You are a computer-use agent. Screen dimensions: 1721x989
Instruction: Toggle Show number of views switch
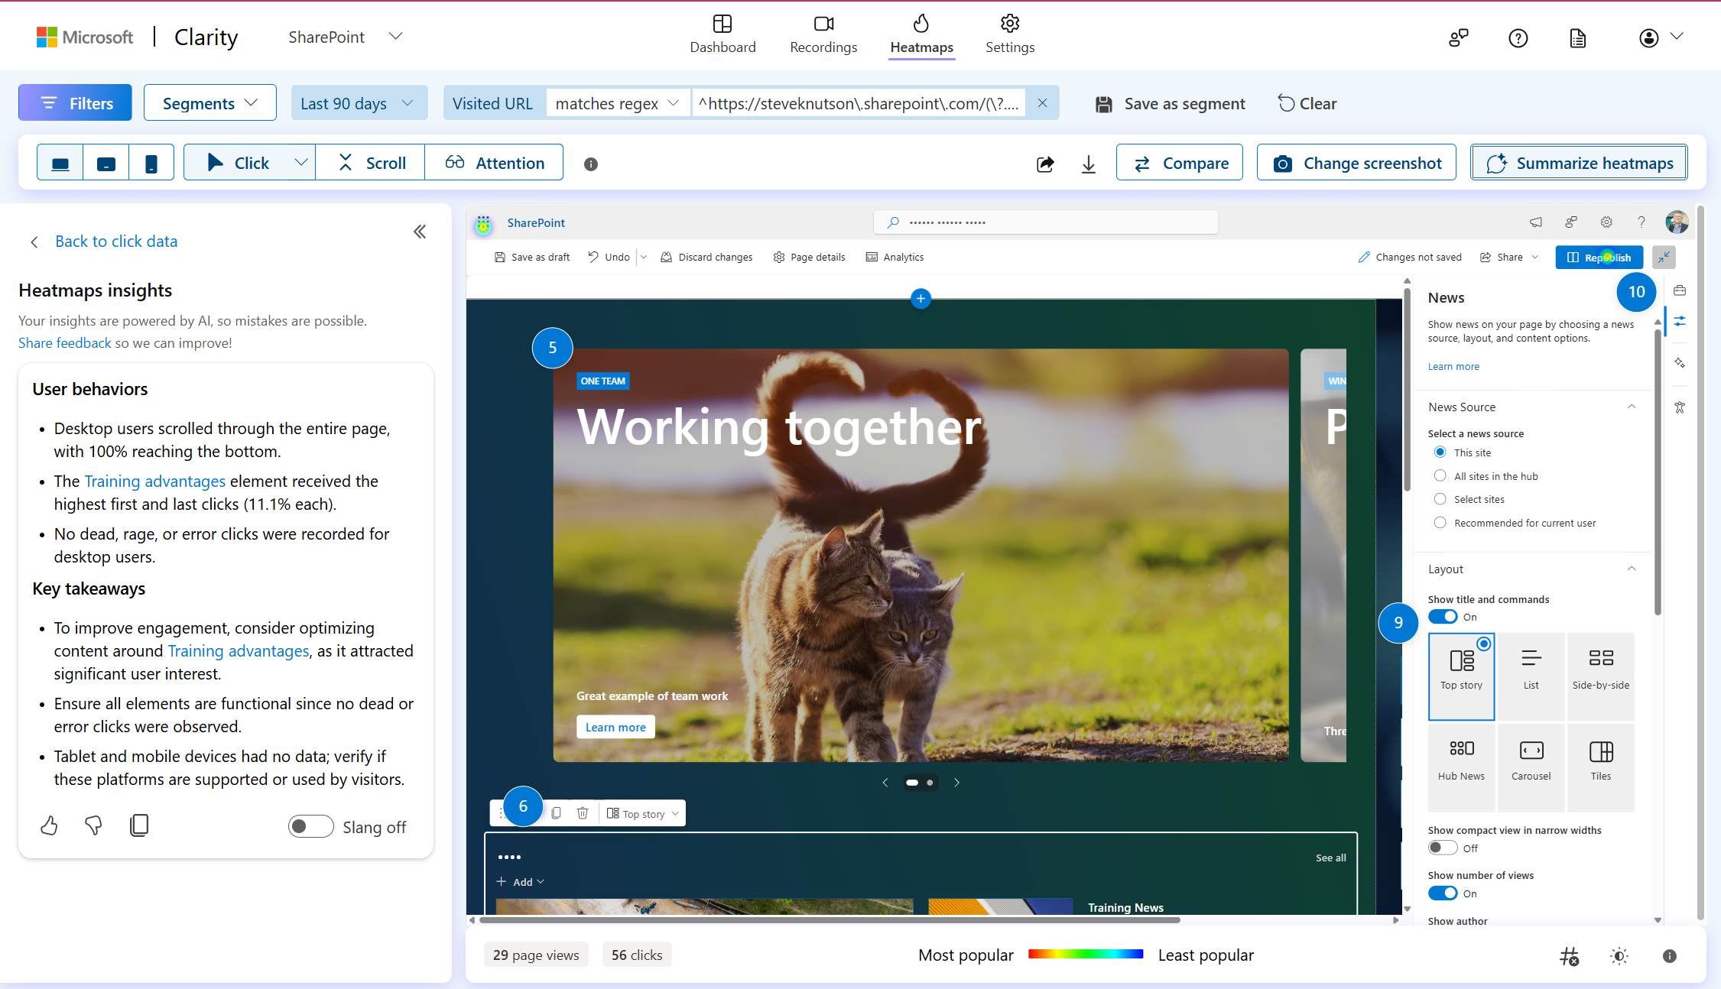1443,893
